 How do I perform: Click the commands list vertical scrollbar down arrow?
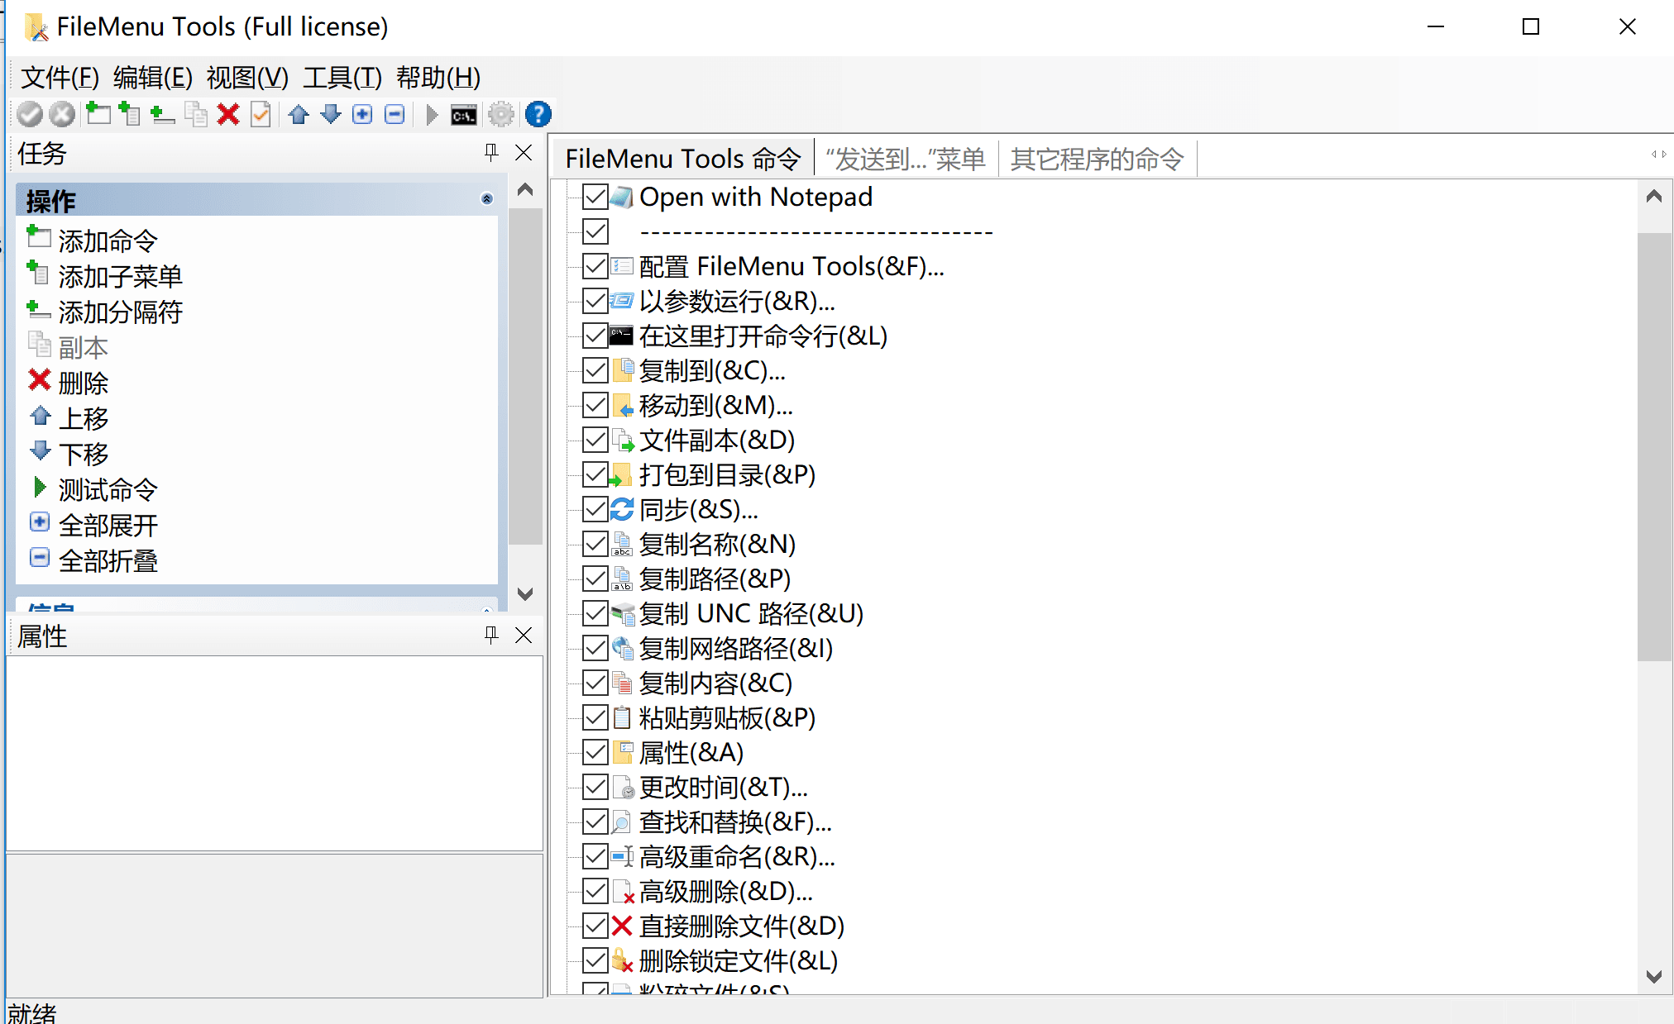[1654, 978]
